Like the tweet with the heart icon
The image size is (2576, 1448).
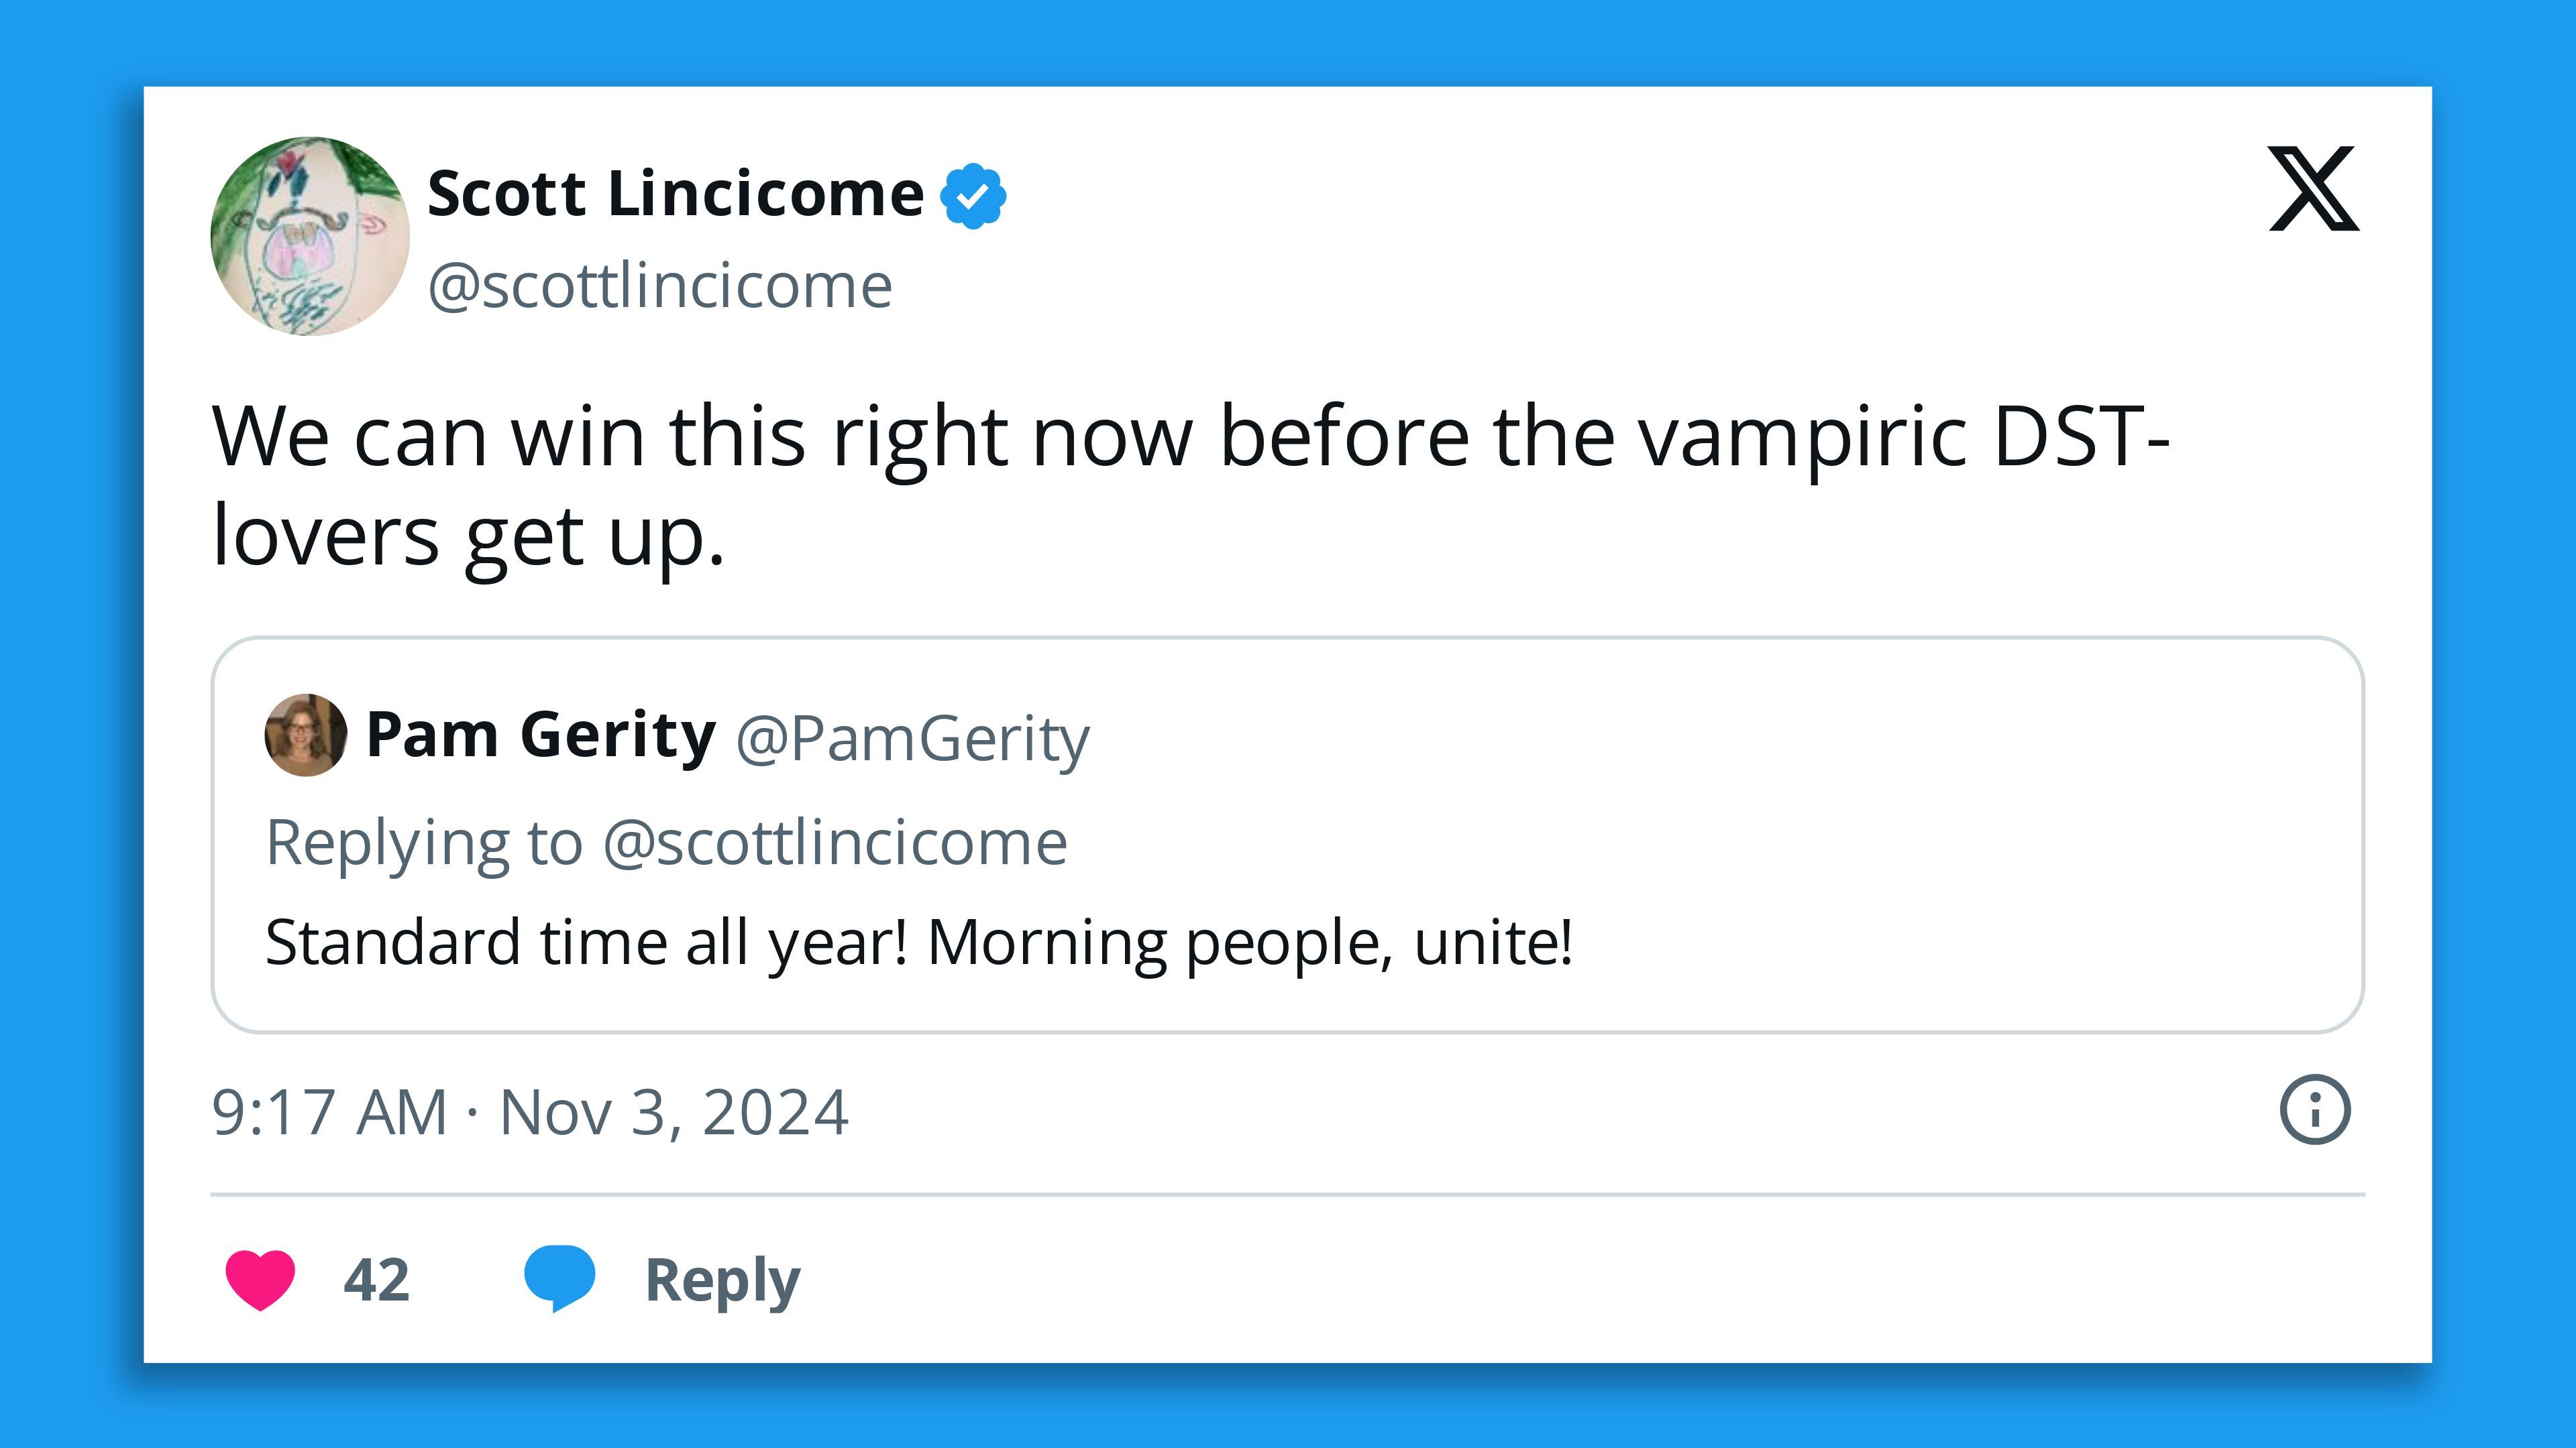(260, 1279)
